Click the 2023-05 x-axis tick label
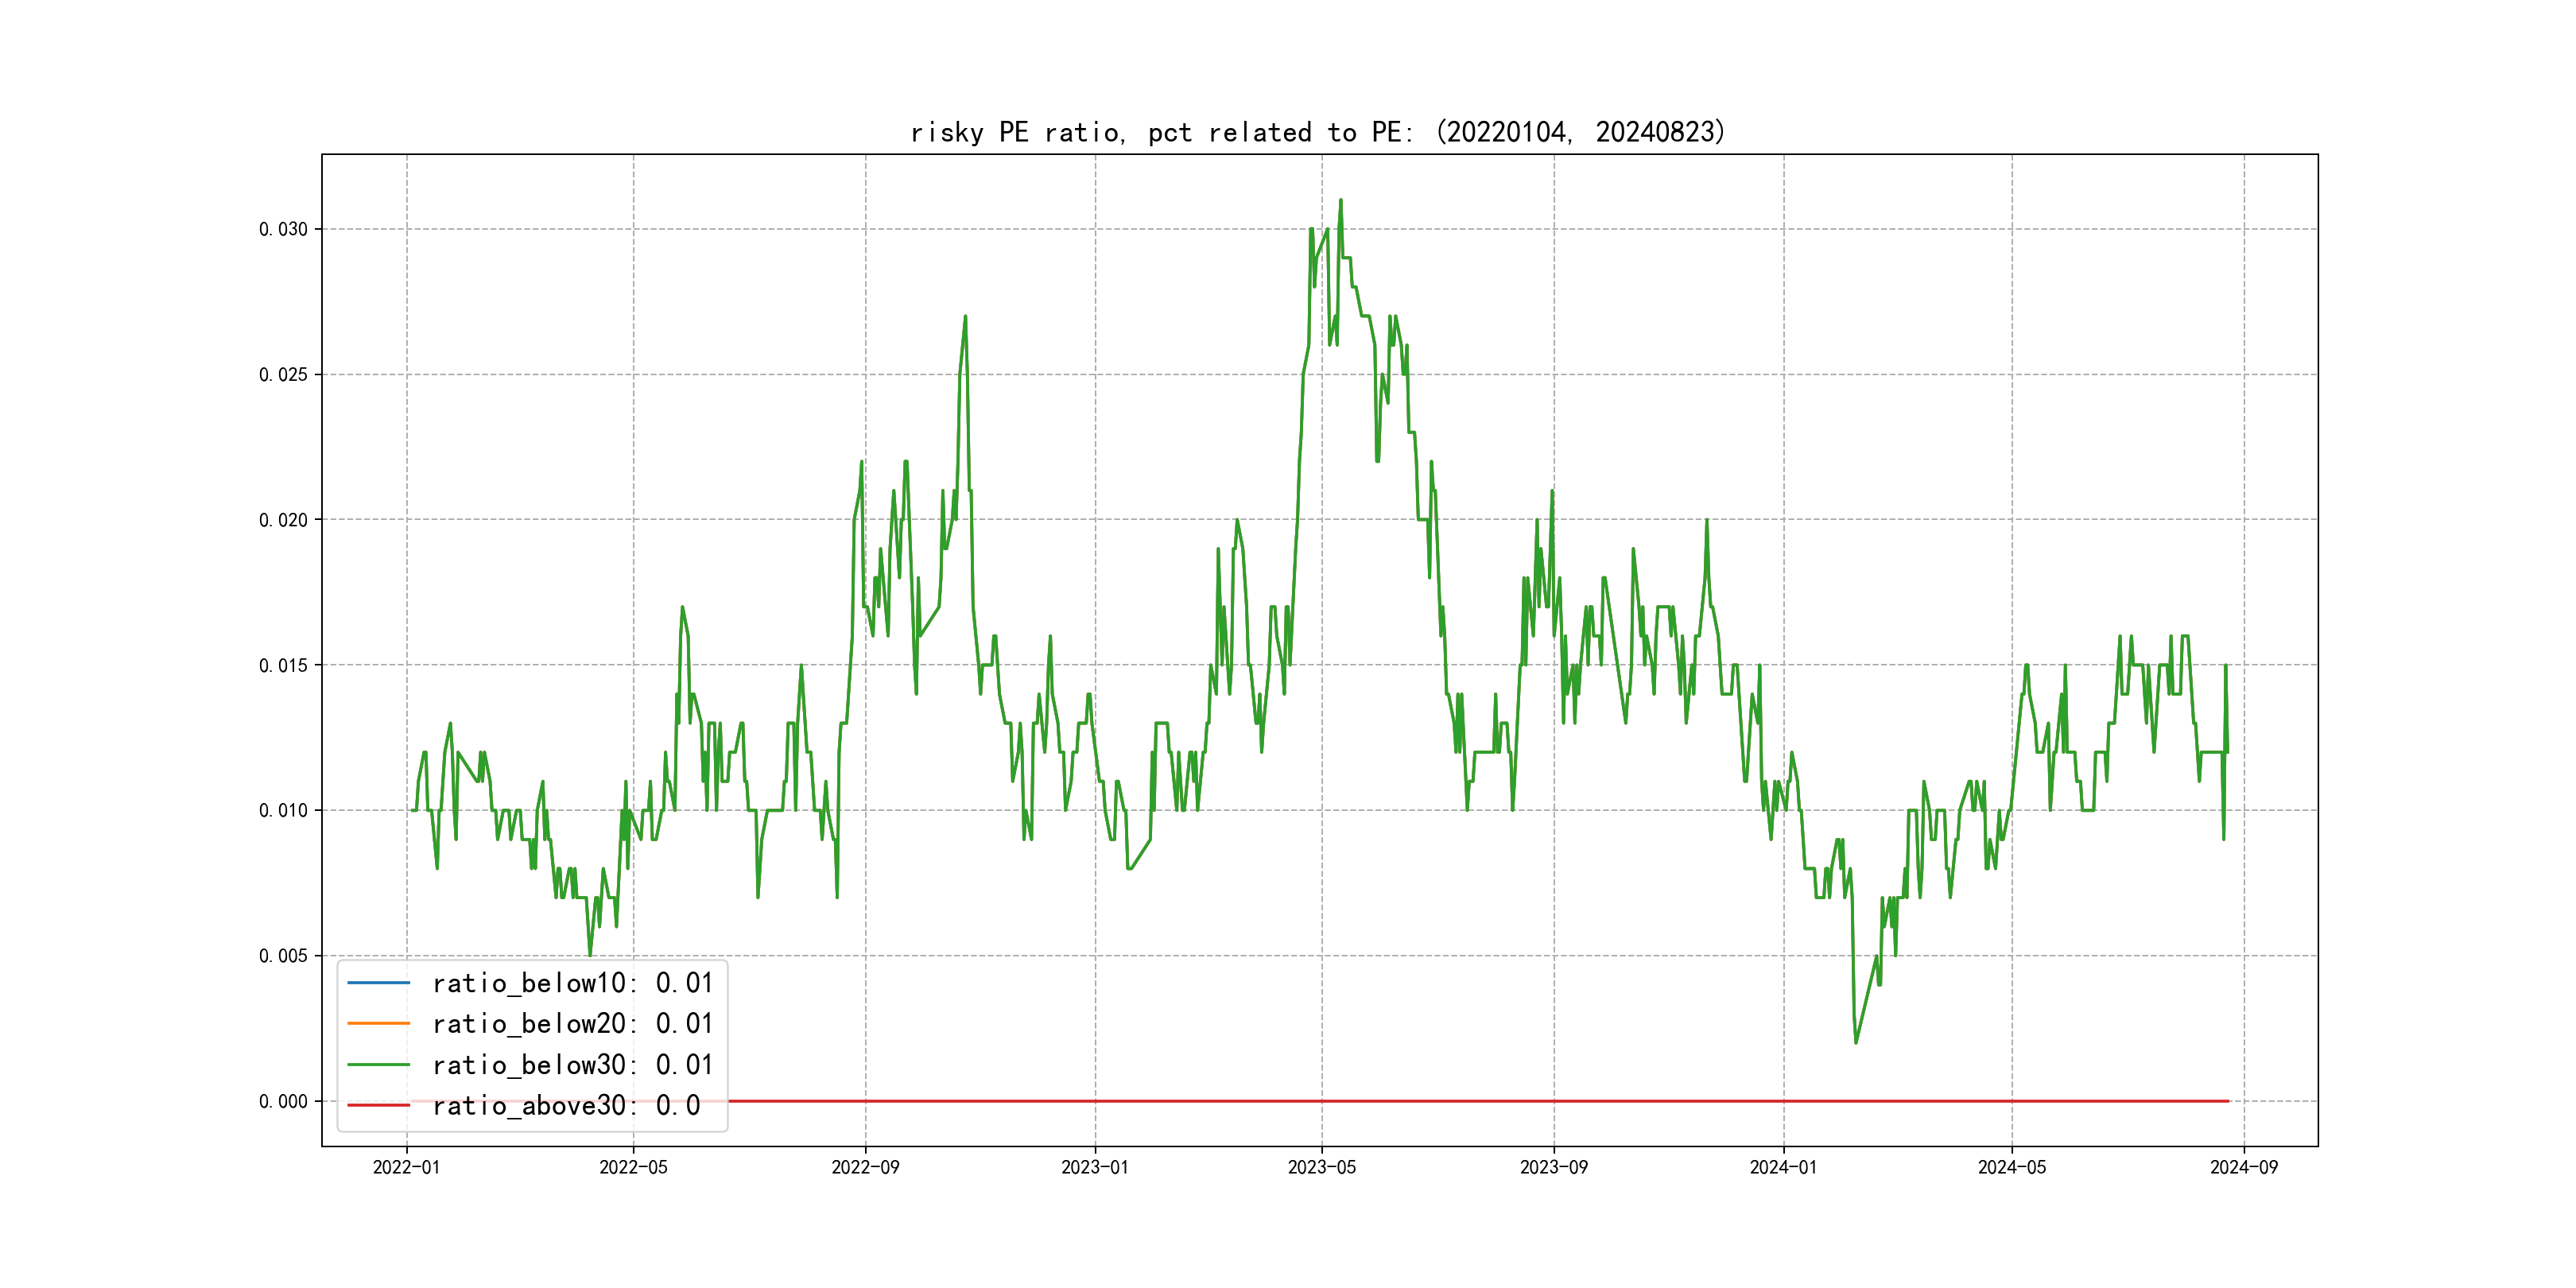 1321,1167
